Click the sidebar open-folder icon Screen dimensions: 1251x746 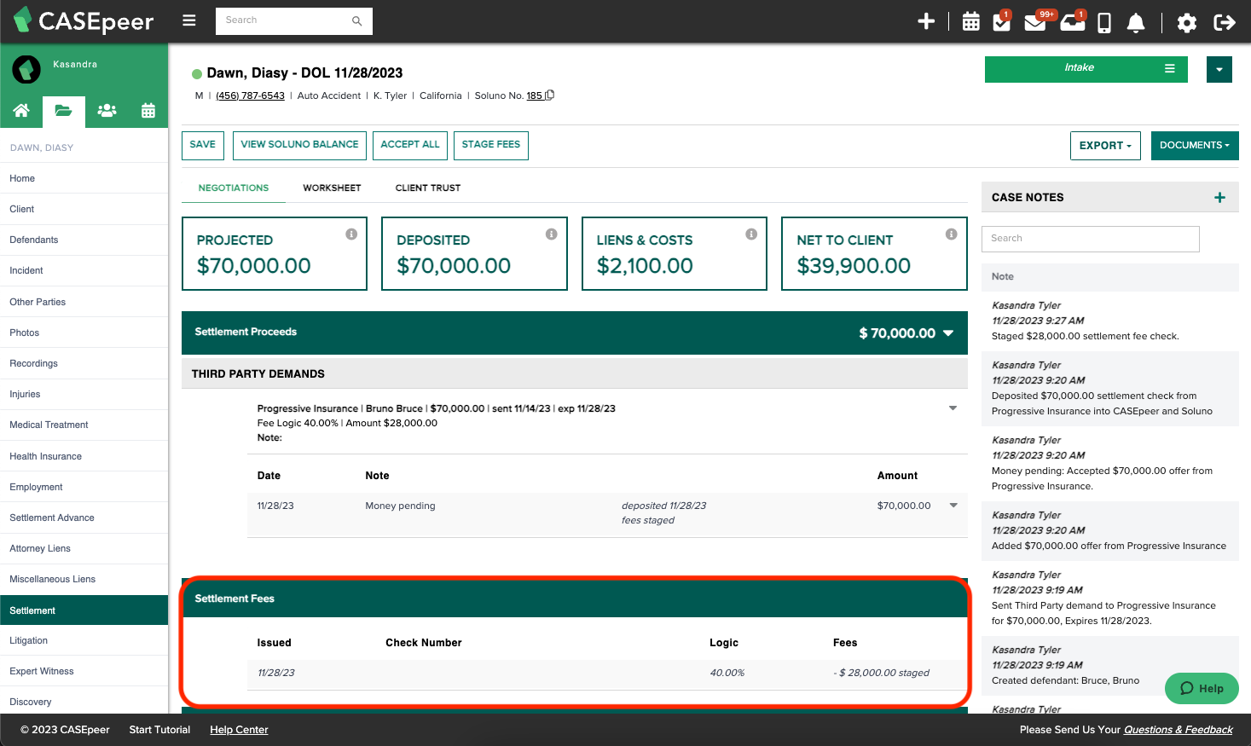pos(63,111)
